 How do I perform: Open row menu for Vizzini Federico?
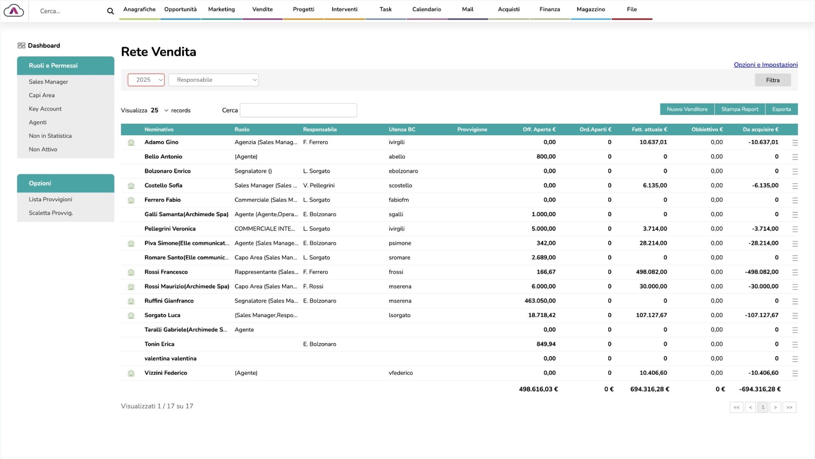click(795, 373)
